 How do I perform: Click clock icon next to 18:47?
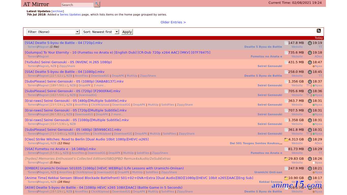coord(310,62)
